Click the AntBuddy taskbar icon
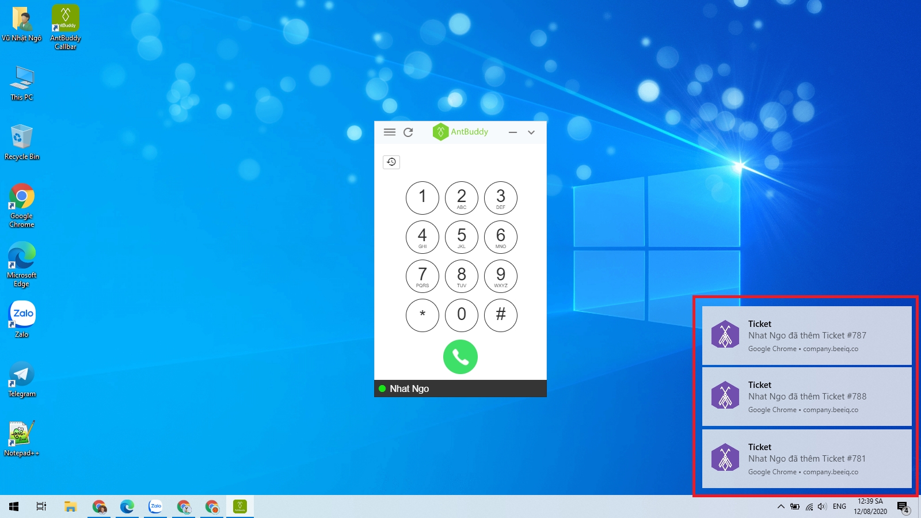This screenshot has height=518, width=921. pyautogui.click(x=240, y=506)
